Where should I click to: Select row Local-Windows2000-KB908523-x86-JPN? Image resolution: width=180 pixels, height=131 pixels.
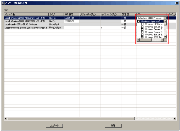point(26,21)
